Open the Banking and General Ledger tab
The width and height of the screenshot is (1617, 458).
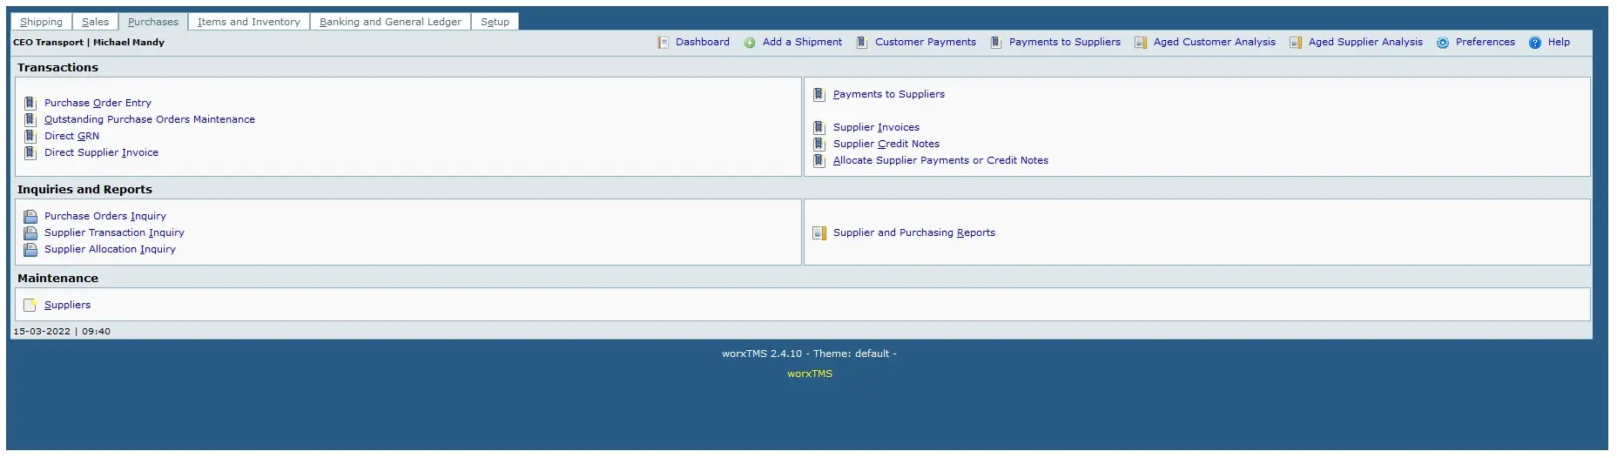tap(390, 22)
